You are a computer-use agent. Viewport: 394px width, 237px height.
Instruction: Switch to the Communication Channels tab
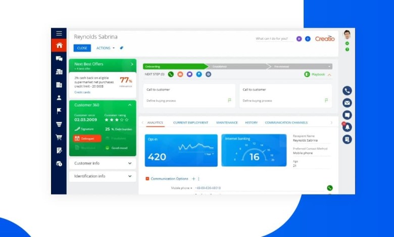point(286,123)
